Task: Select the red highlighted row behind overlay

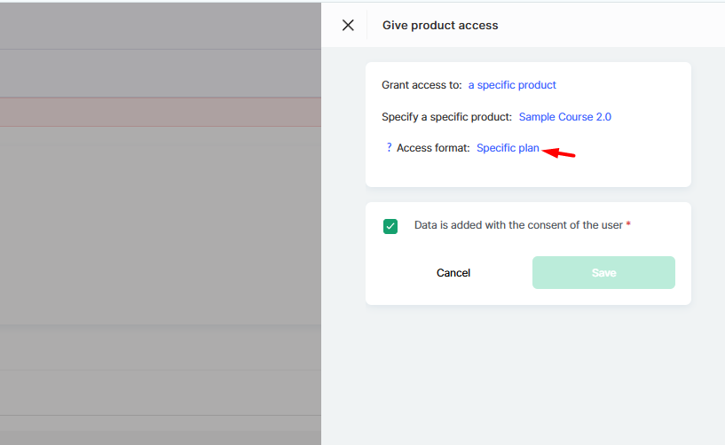Action: pos(161,112)
